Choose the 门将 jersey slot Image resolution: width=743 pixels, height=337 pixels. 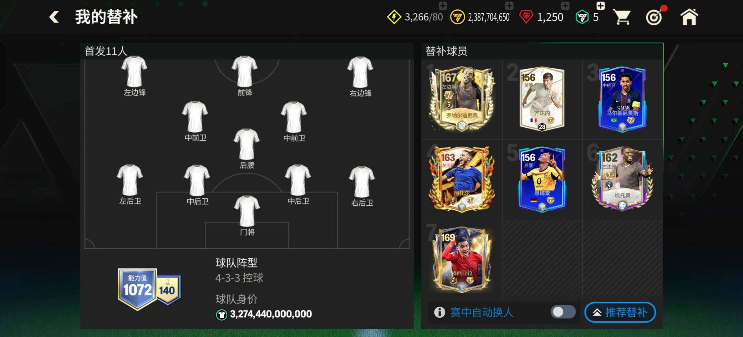pyautogui.click(x=247, y=215)
